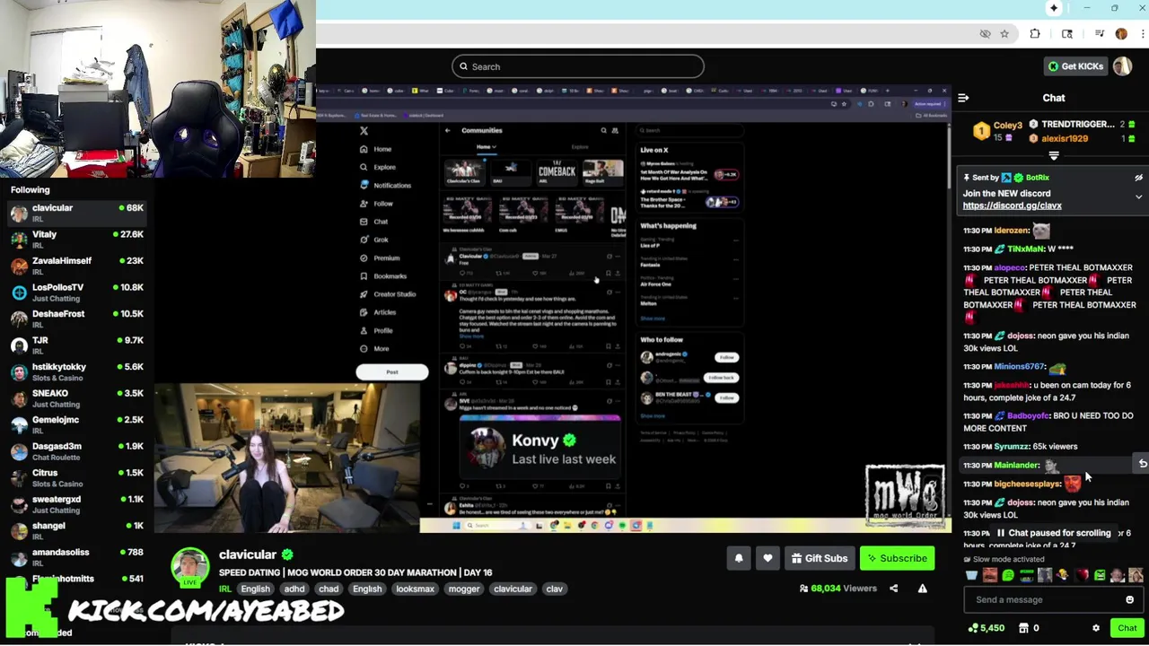Viewport: 1149px width, 646px height.
Task: Open clavicular's live avatar
Action: (x=190, y=568)
